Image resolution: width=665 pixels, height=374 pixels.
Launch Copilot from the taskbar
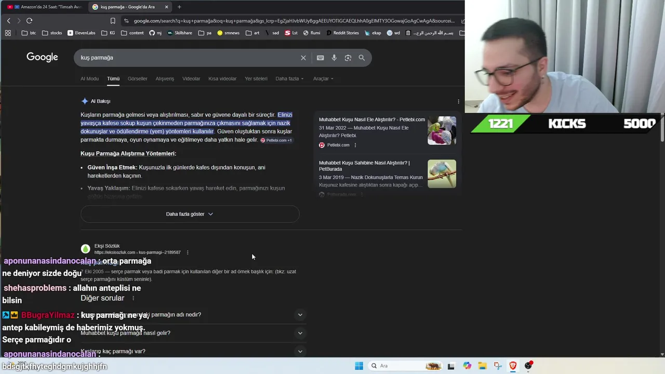click(467, 366)
